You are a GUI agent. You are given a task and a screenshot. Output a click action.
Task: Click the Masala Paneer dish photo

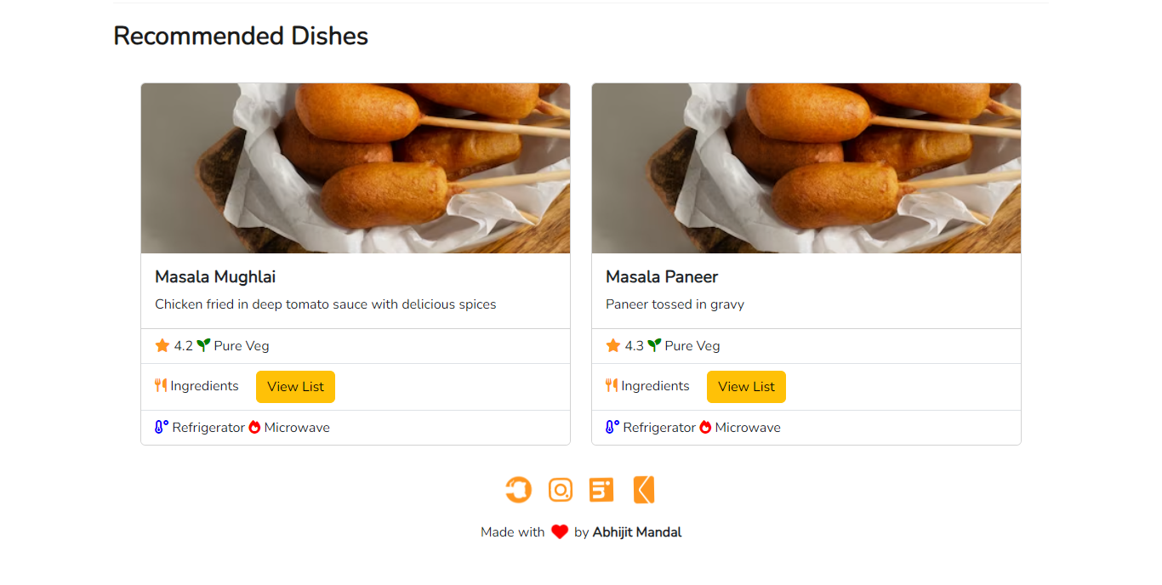coord(806,168)
